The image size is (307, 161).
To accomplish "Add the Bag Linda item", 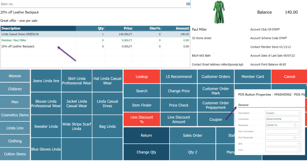I will coord(107,126).
